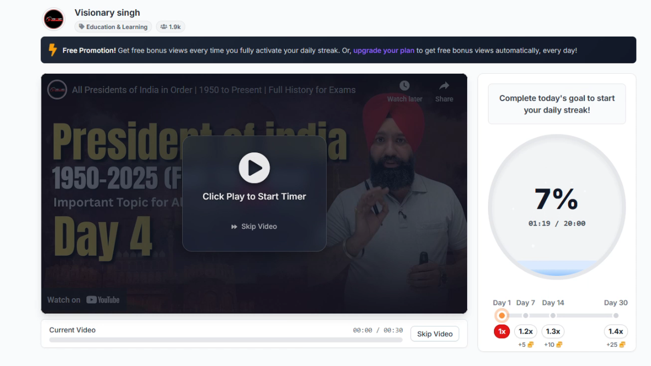This screenshot has height=366, width=651.
Task: Click the Visionary singh channel avatar
Action: 54,19
